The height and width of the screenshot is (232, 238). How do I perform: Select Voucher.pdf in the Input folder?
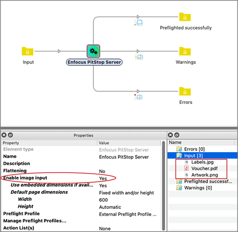point(204,168)
